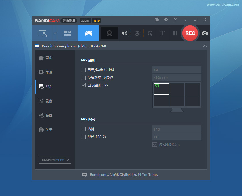Toggle the microphone icon
Image resolution: width=242 pixels, height=196 pixels.
point(137,33)
